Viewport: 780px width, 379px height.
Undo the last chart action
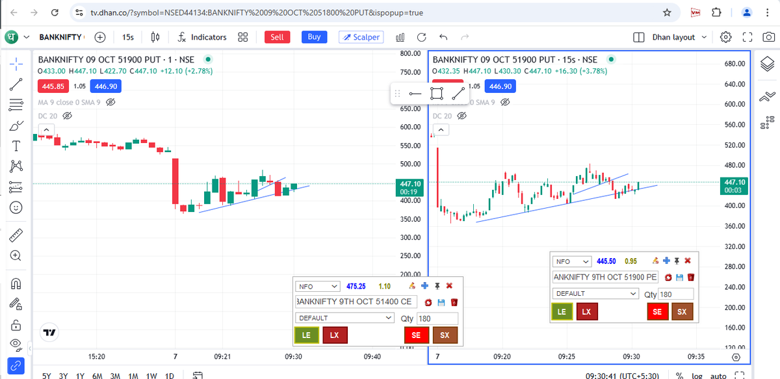coord(443,37)
